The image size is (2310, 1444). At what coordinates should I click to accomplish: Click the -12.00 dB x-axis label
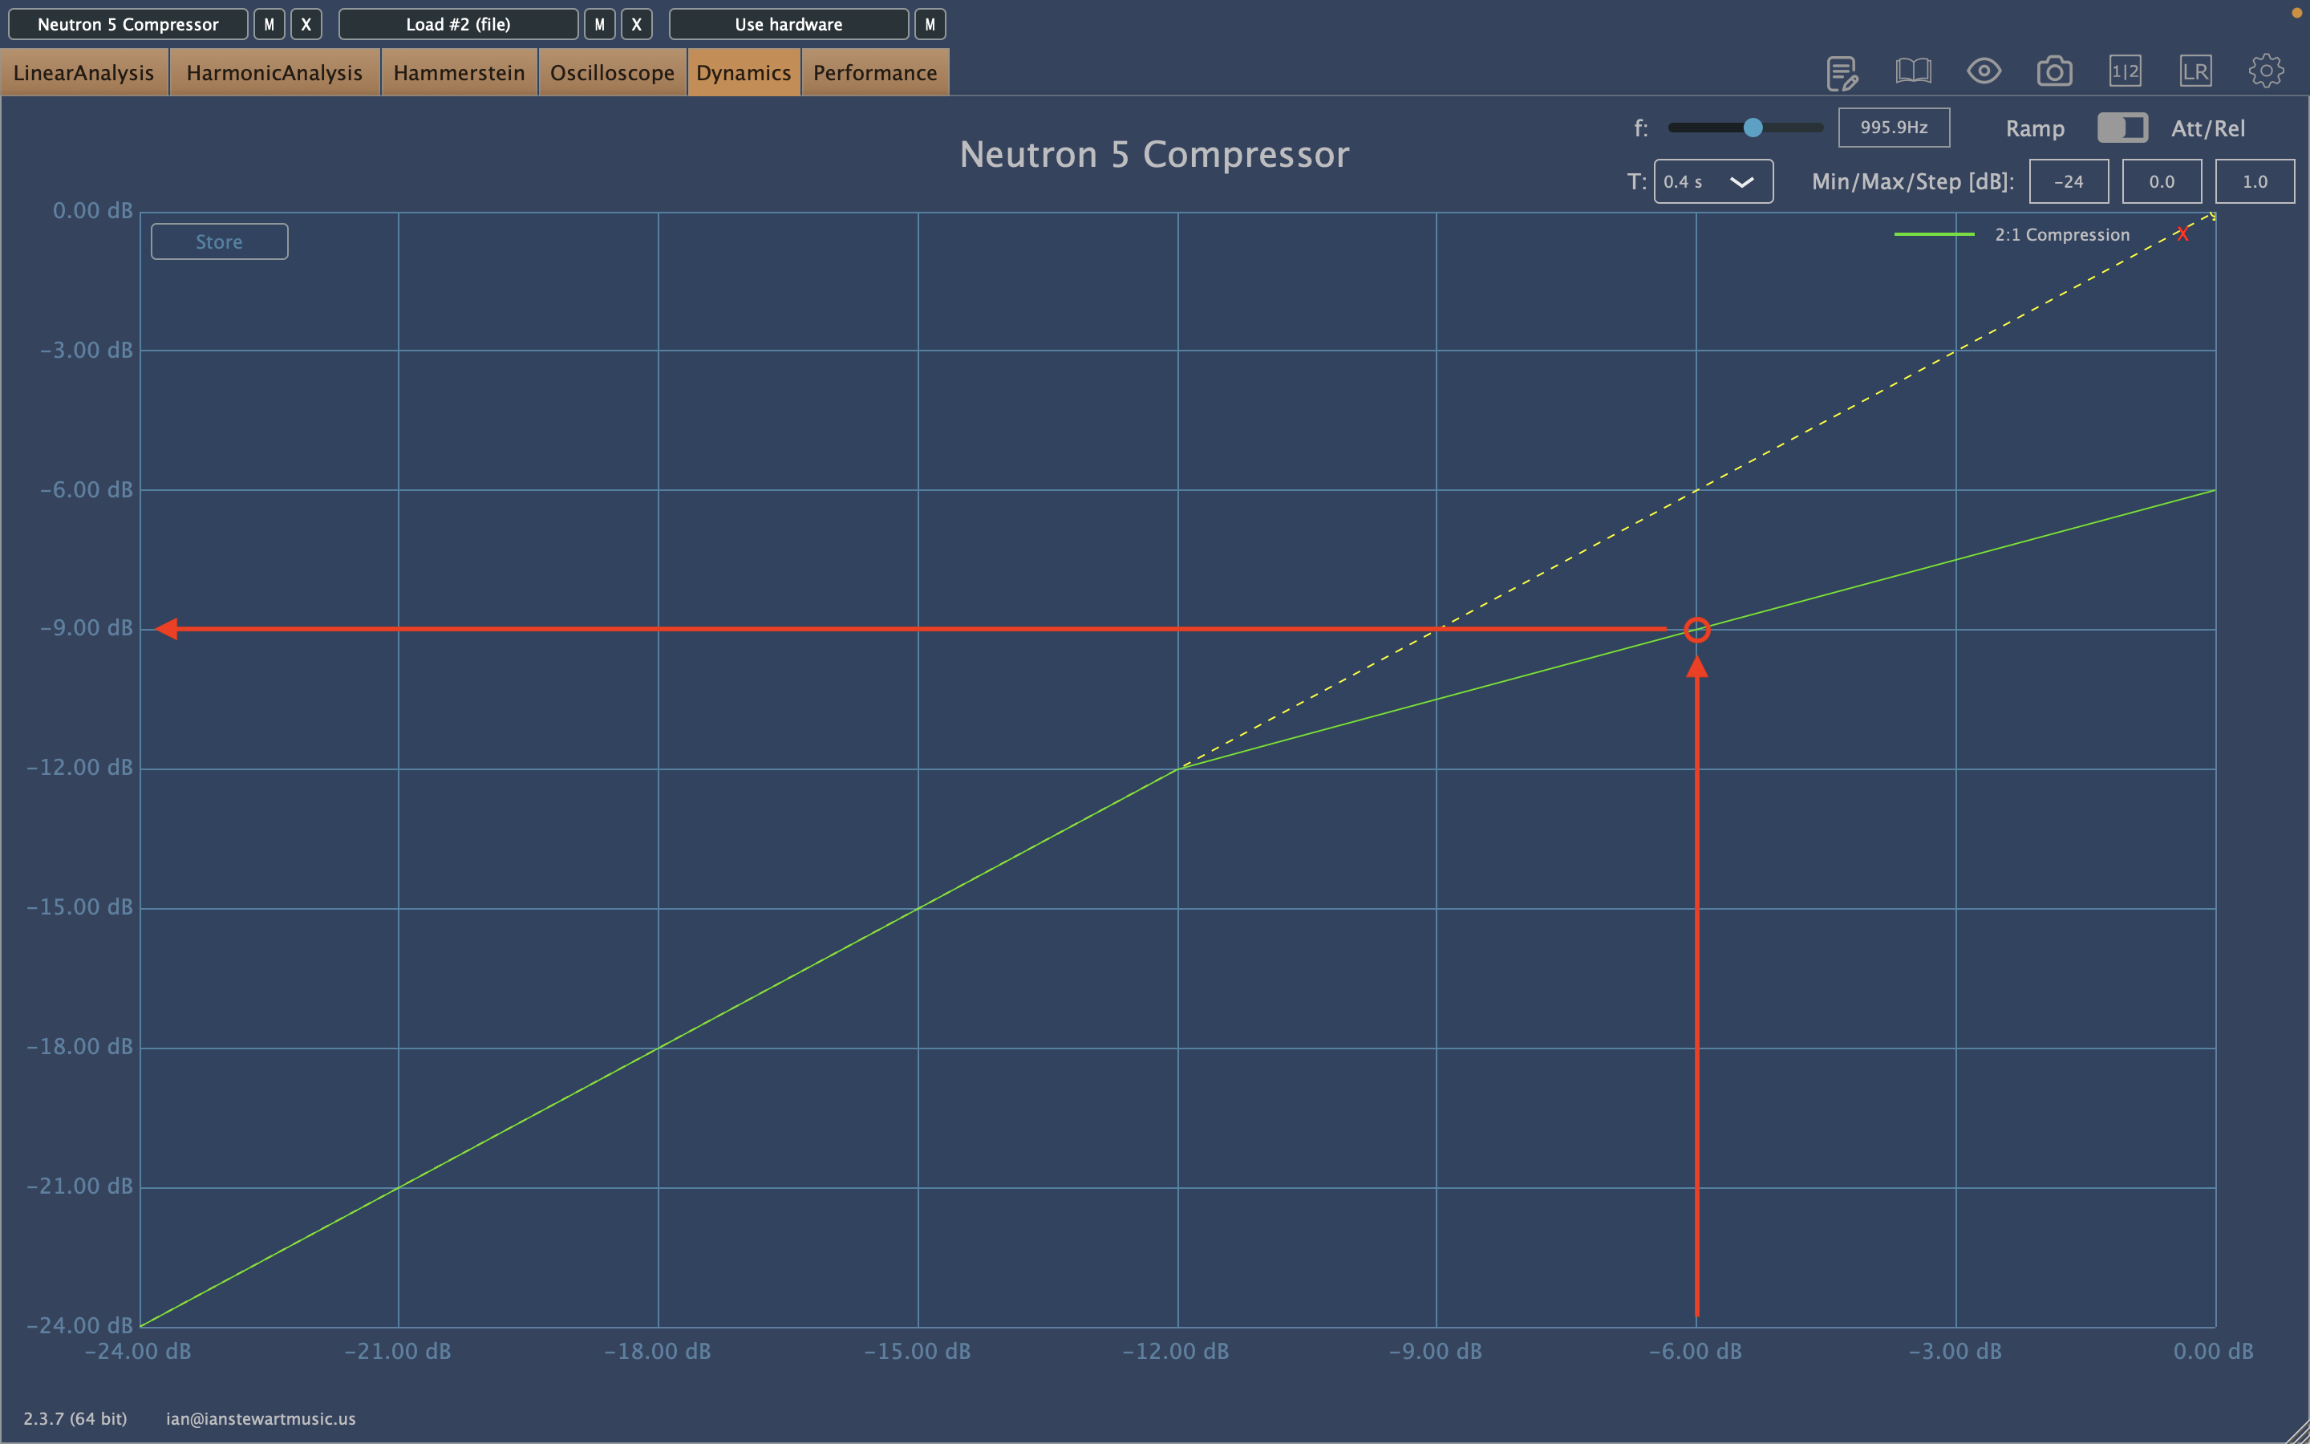(1175, 1350)
